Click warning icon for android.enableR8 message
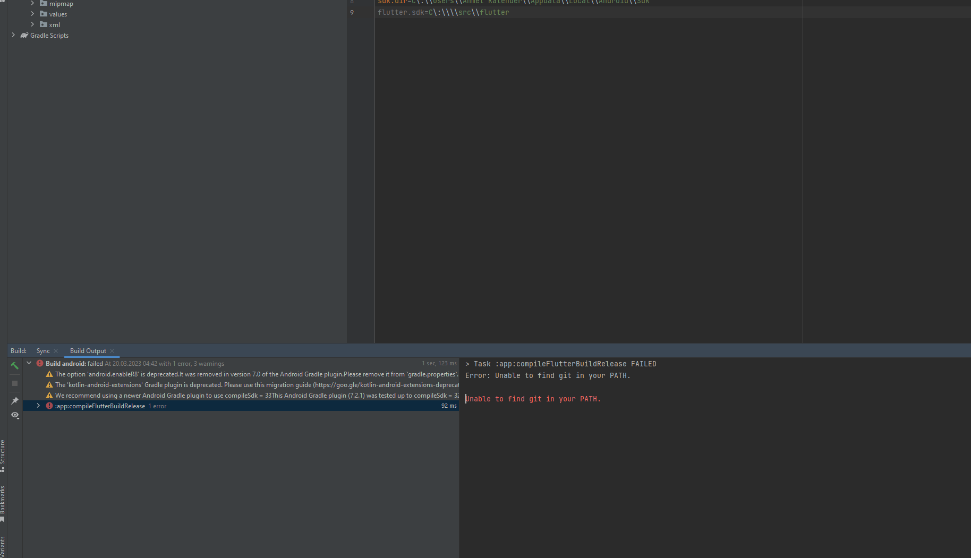The height and width of the screenshot is (558, 971). [49, 374]
